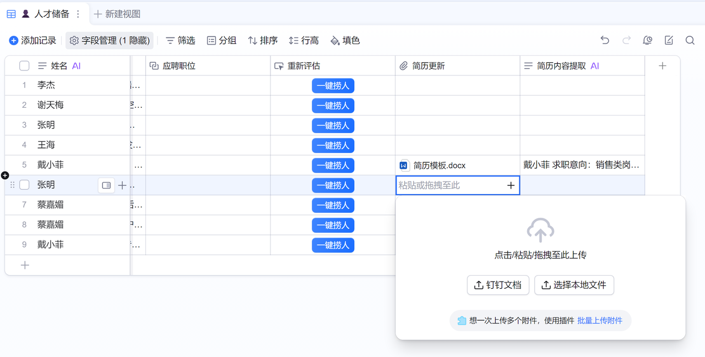The width and height of the screenshot is (705, 357).
Task: Choose 选择本地文件 to upload
Action: (574, 285)
